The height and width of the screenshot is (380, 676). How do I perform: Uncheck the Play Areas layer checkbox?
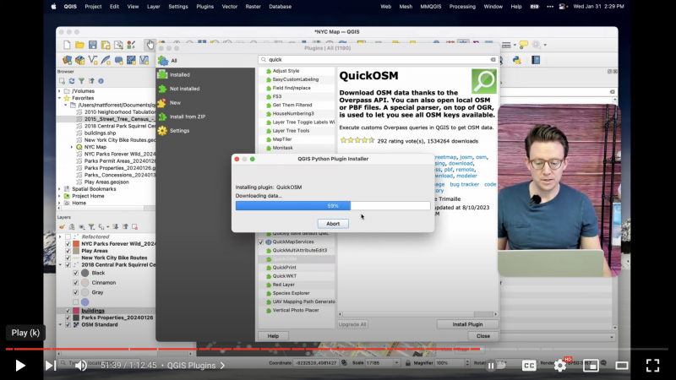68,251
